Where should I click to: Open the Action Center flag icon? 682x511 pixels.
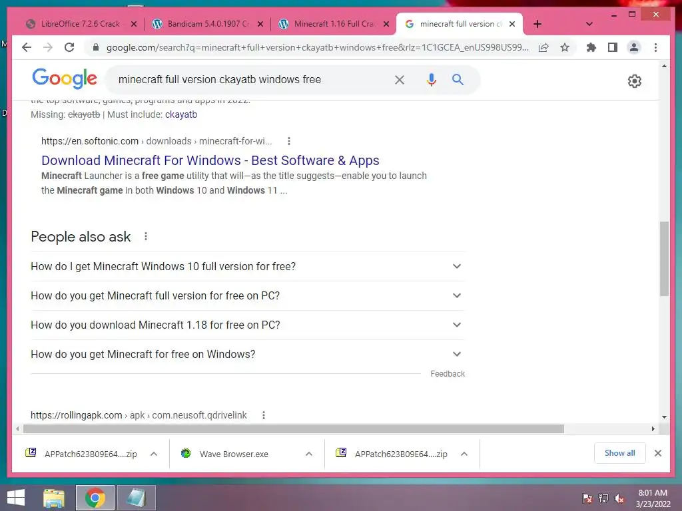tap(587, 498)
